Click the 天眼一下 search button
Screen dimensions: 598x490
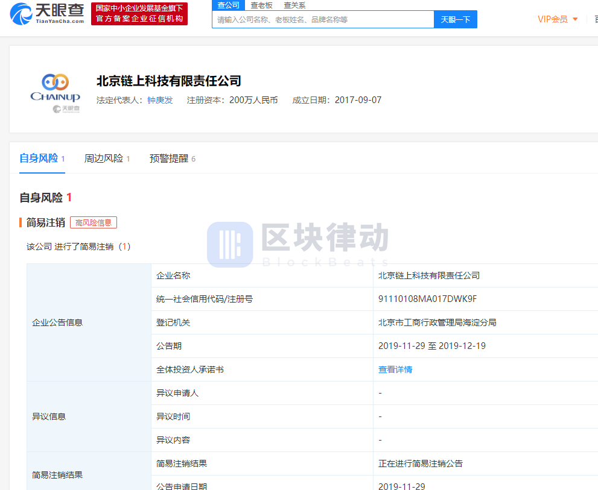(456, 19)
